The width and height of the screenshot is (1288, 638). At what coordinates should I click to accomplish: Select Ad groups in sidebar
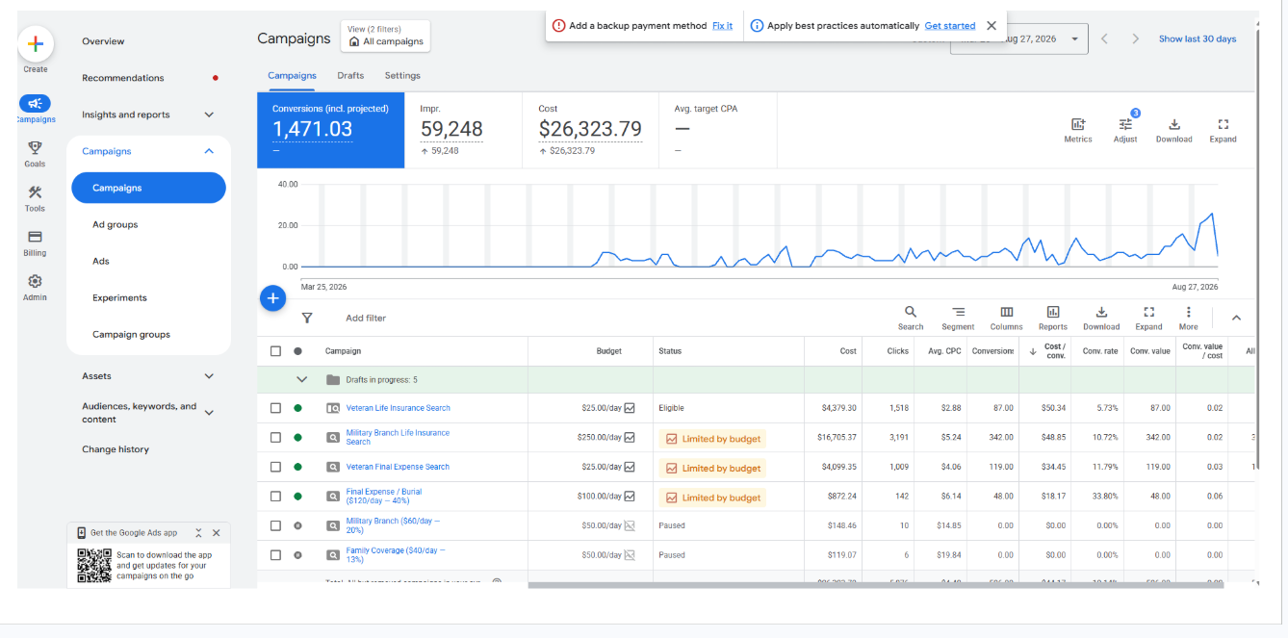point(116,224)
